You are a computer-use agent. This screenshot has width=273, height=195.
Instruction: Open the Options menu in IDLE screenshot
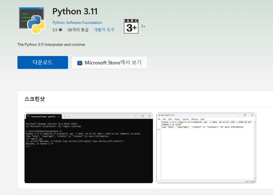click(x=186, y=119)
